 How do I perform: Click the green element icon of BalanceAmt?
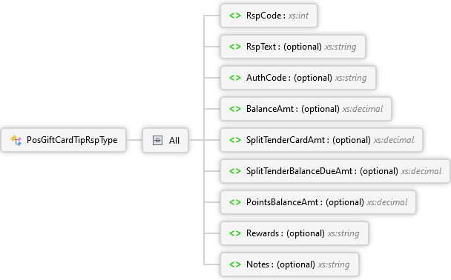tap(235, 109)
